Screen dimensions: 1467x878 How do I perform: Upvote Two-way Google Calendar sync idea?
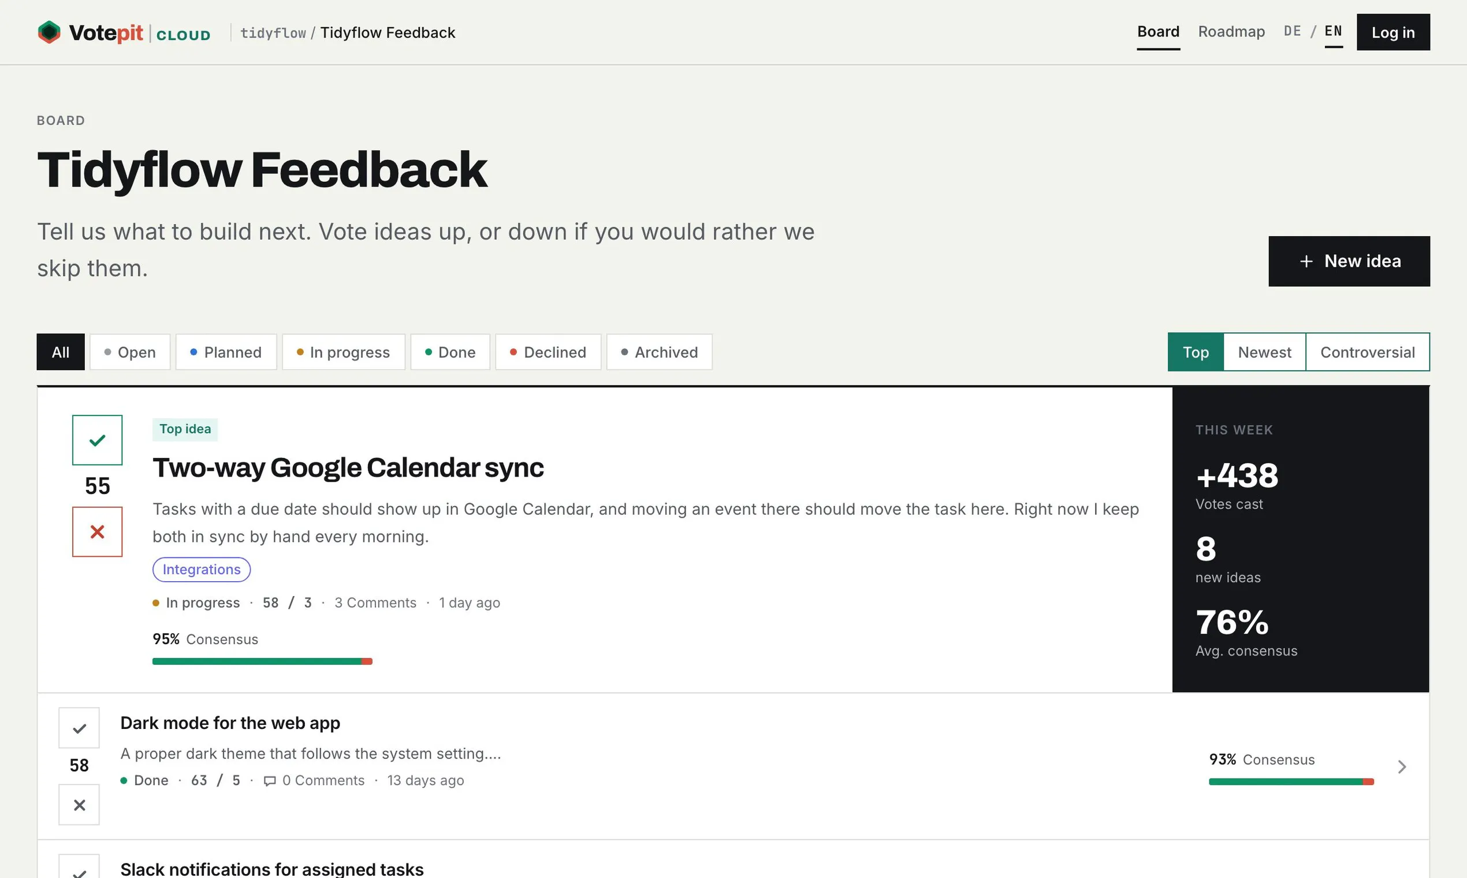(x=98, y=440)
